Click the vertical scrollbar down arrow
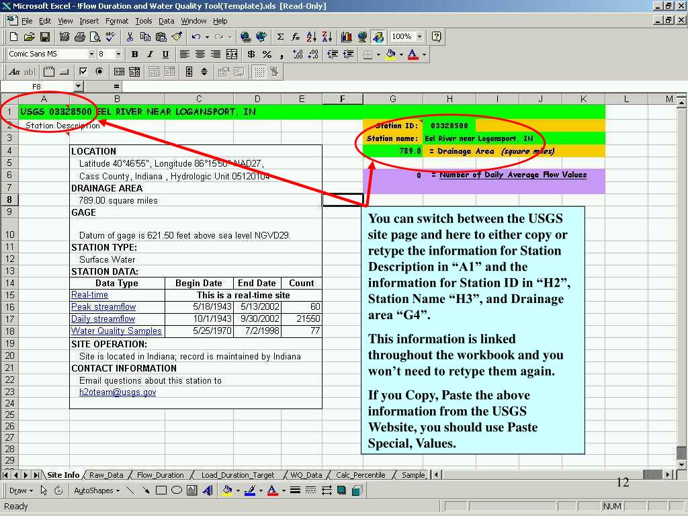This screenshot has width=688, height=516. [x=681, y=464]
